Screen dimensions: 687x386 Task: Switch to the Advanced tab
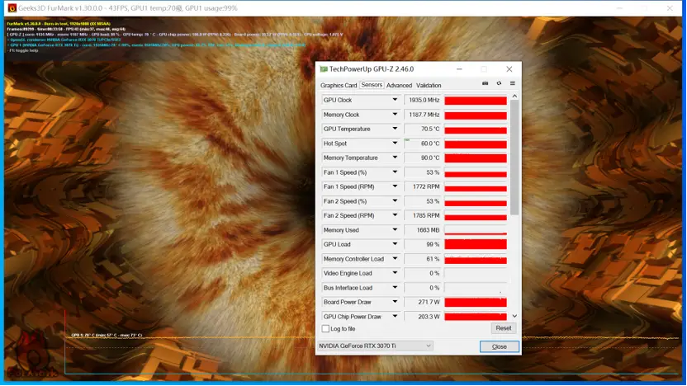[x=399, y=85]
